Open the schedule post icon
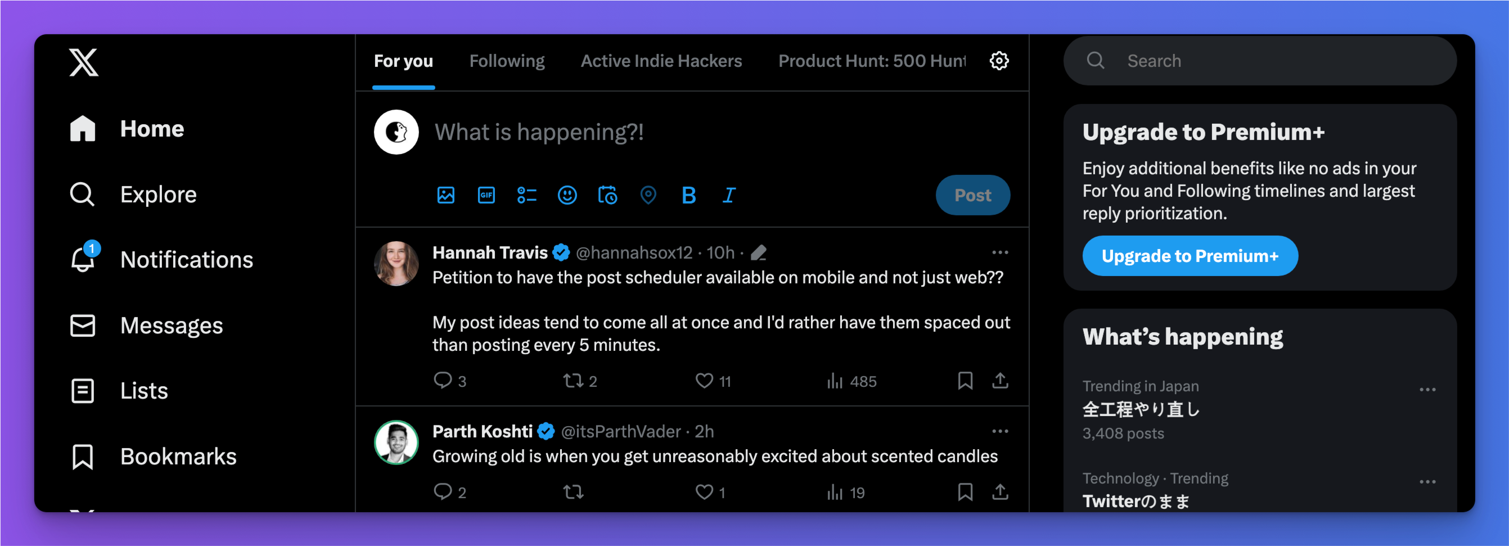This screenshot has width=1509, height=546. 607,195
